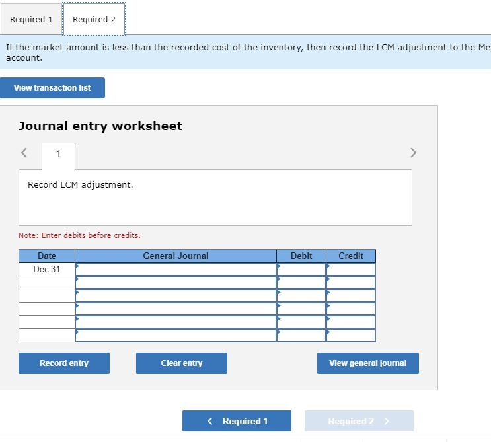Click the General Journal column header
This screenshot has width=491, height=442.
[176, 256]
